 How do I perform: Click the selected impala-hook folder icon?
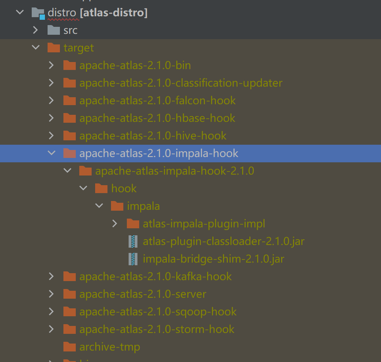[x=70, y=153]
